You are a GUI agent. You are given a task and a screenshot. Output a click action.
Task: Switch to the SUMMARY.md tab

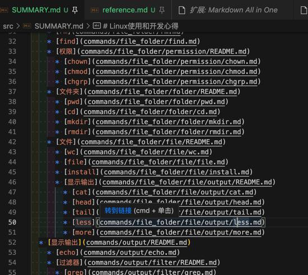(x=36, y=10)
